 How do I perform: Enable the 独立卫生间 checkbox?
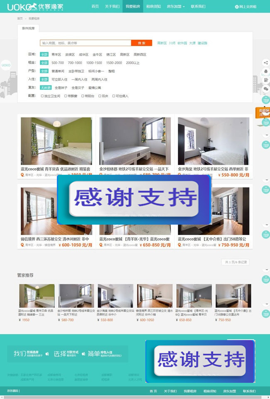tap(42, 96)
